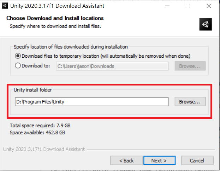Click the Specify location of files downloaded label
220x171 pixels.
click(x=71, y=47)
